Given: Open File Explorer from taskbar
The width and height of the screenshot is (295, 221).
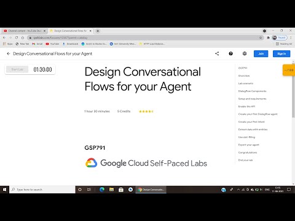Looking at the screenshot, I should pyautogui.click(x=111, y=190).
